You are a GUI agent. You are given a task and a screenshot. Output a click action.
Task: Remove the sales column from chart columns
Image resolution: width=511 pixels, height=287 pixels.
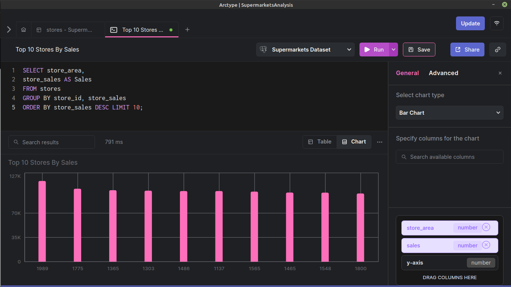(486, 245)
